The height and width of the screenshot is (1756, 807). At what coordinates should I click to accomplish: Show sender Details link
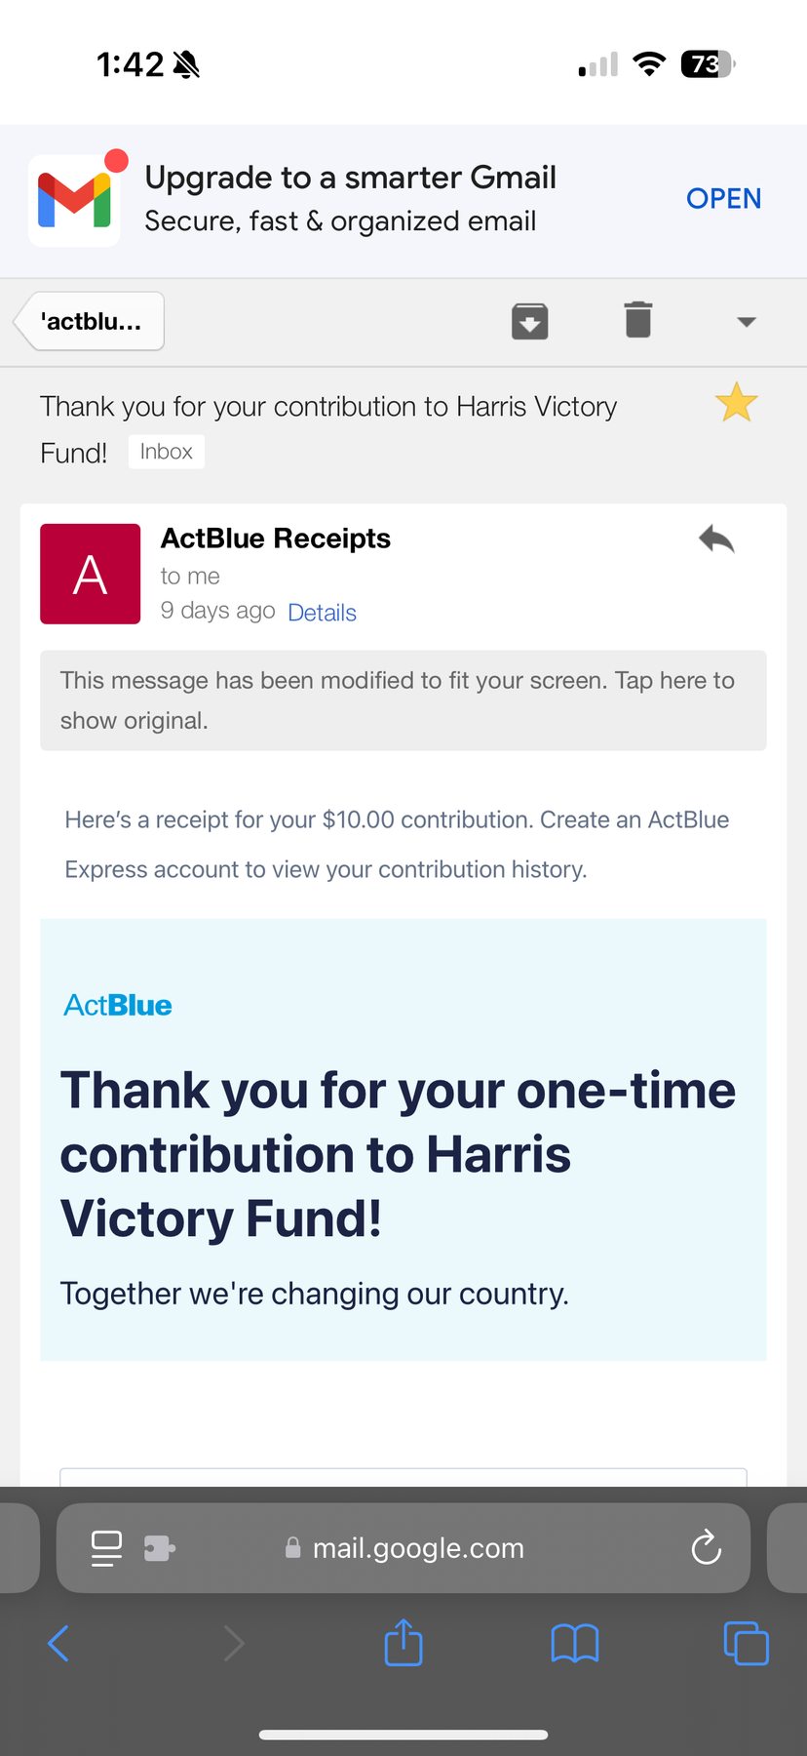click(322, 613)
